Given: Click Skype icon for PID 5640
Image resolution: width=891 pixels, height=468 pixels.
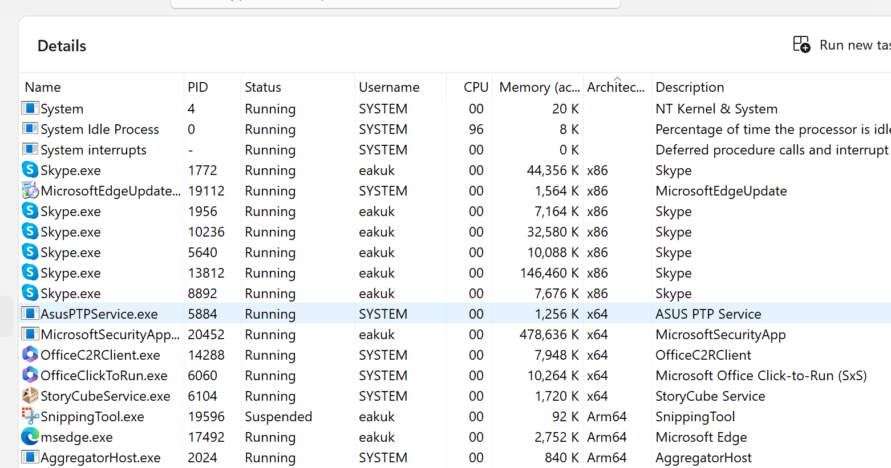Looking at the screenshot, I should tap(30, 251).
